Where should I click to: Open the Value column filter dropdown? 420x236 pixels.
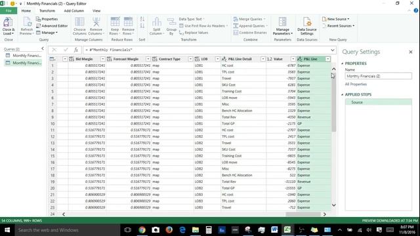click(293, 59)
